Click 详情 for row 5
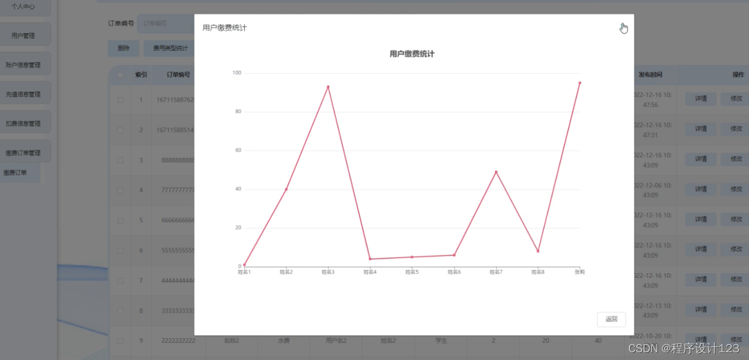This screenshot has width=749, height=360. [701, 219]
